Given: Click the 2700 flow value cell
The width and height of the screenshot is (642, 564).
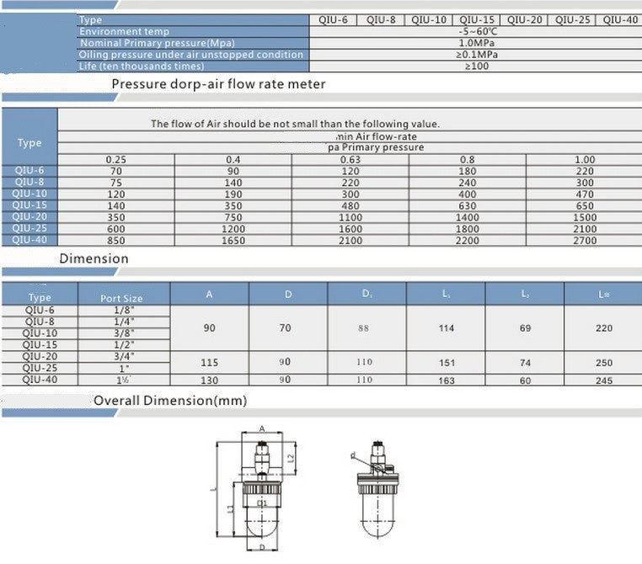Looking at the screenshot, I should pyautogui.click(x=584, y=241).
